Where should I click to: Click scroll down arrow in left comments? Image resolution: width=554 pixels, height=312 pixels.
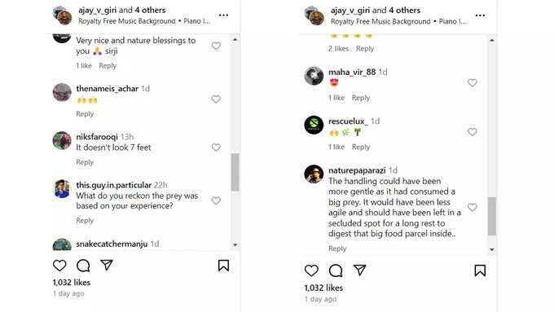pos(235,244)
